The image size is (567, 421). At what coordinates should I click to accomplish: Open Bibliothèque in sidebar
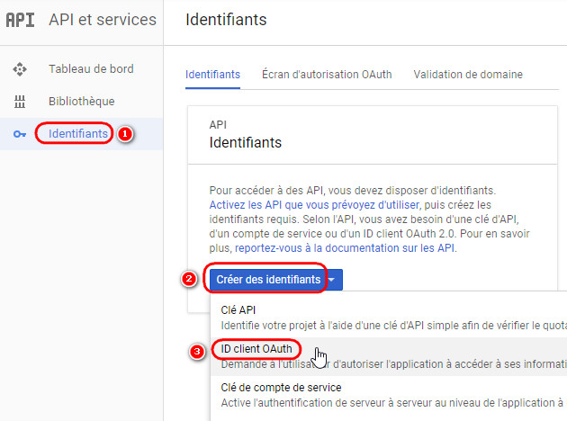pyautogui.click(x=82, y=102)
